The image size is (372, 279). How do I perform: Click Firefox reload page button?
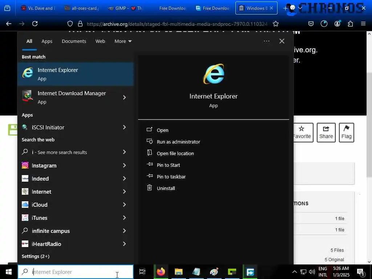[35, 24]
